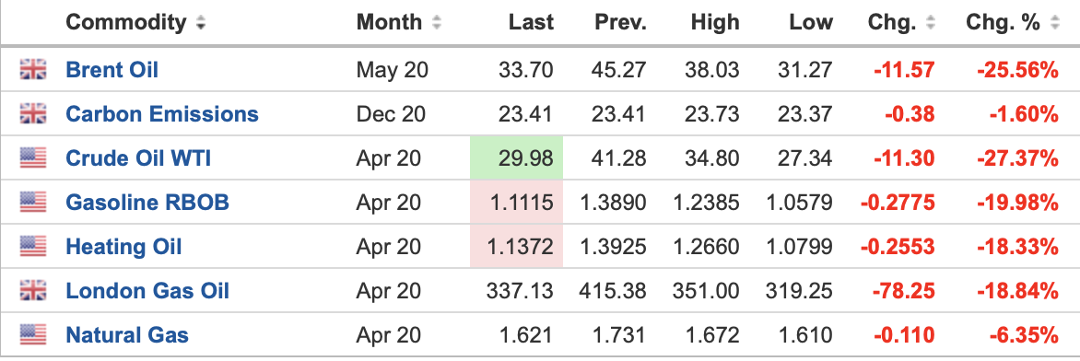This screenshot has width=1080, height=361.
Task: Sort table by the Month column arrows
Action: [x=436, y=23]
